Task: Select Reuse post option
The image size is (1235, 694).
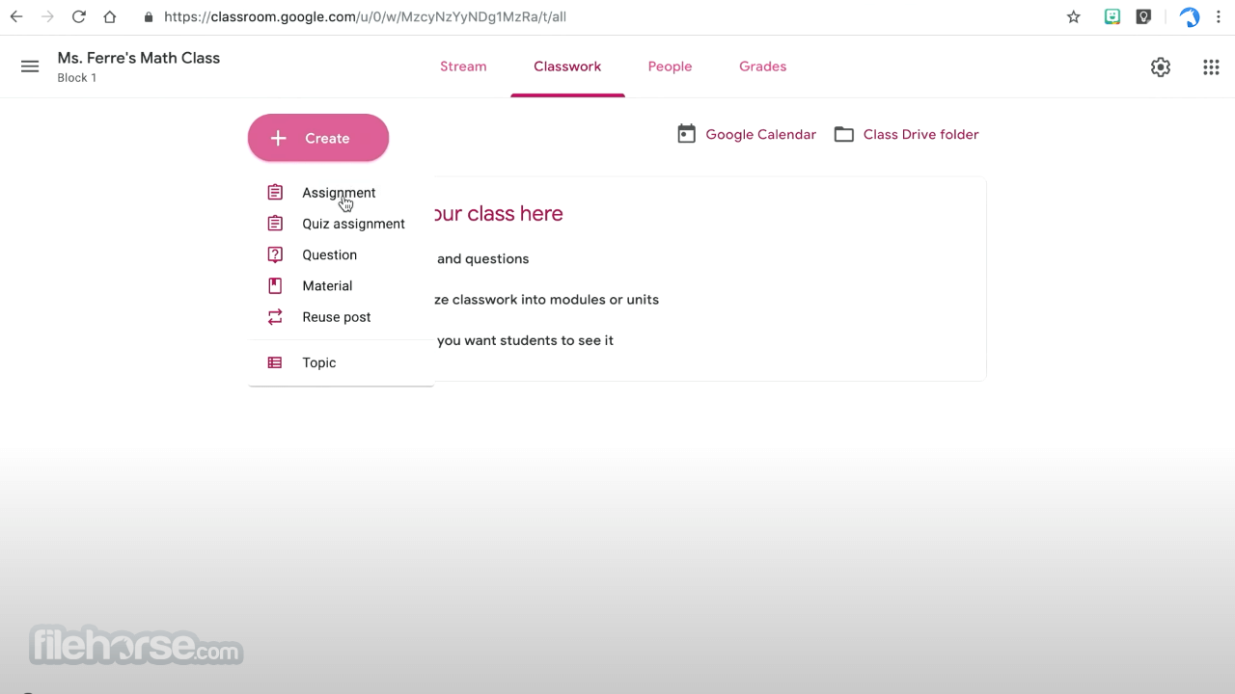Action: [336, 316]
